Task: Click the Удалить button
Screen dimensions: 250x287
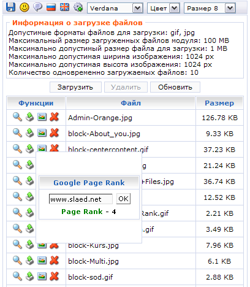Action: pyautogui.click(x=126, y=87)
